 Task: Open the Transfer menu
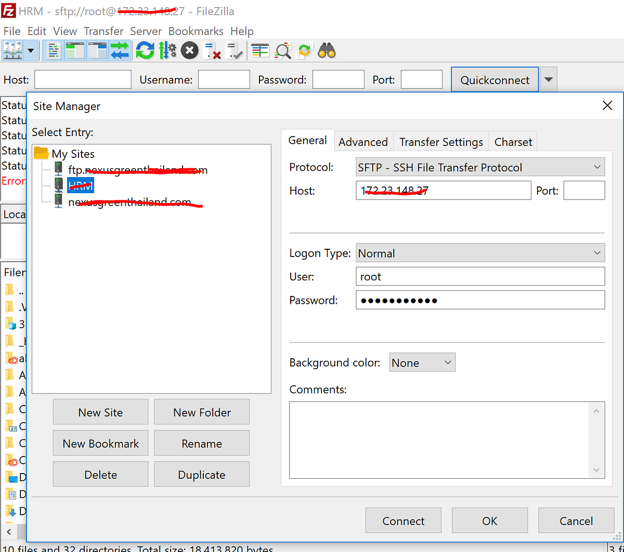(103, 31)
